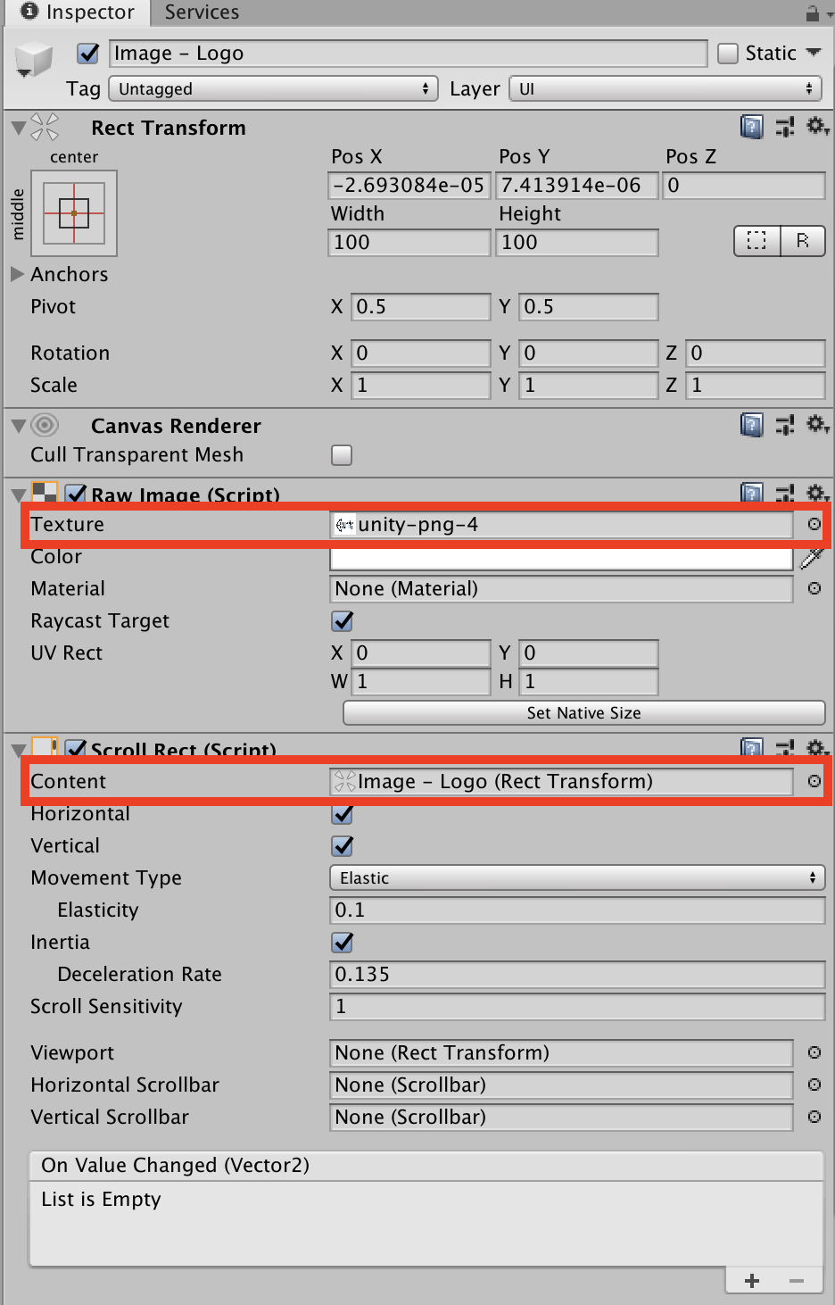Add a new On Value Changed listener
The width and height of the screenshot is (835, 1305).
tap(752, 1281)
